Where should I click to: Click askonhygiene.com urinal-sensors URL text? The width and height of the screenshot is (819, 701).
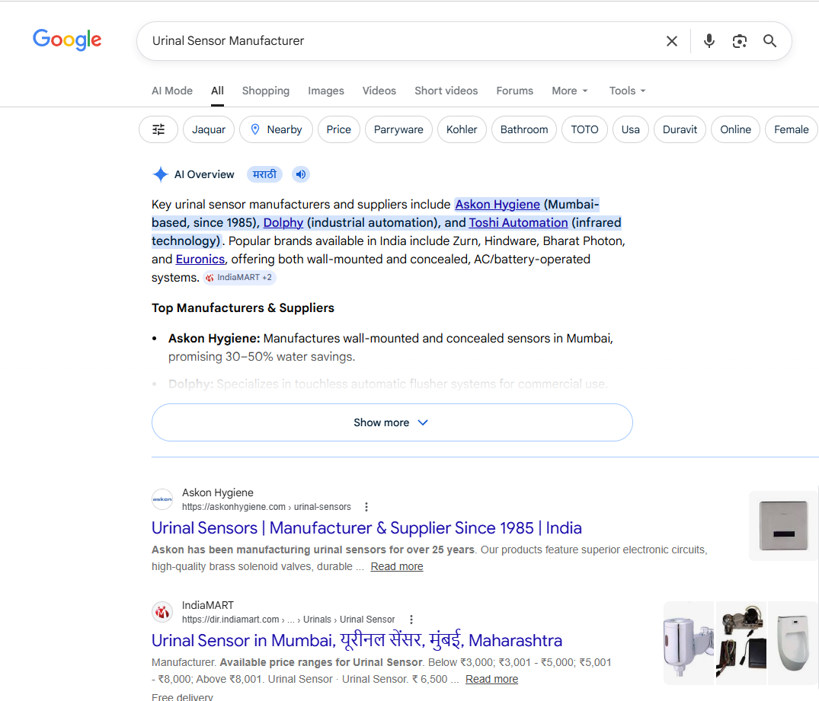267,507
